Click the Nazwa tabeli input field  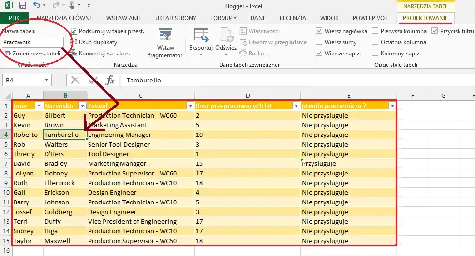coord(32,42)
